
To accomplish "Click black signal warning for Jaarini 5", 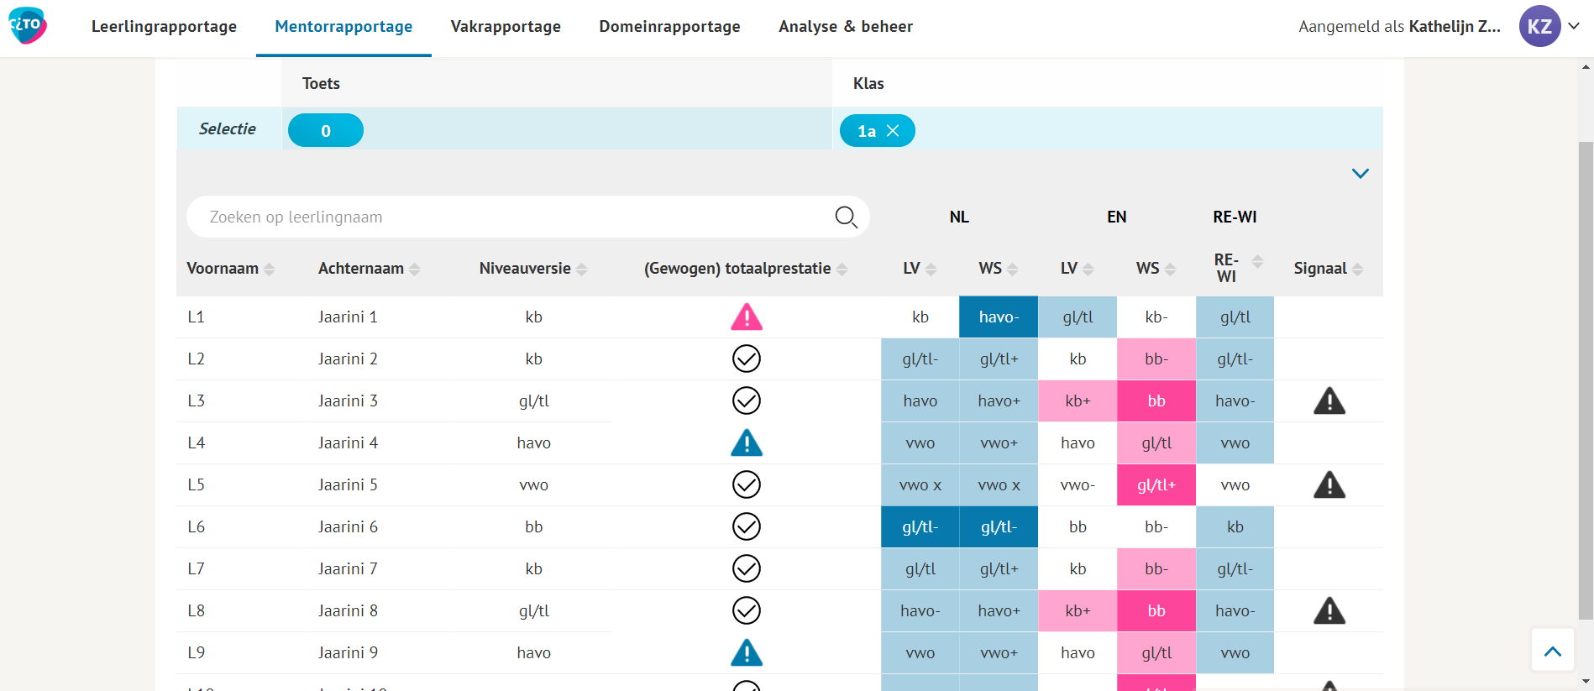I will [1329, 484].
